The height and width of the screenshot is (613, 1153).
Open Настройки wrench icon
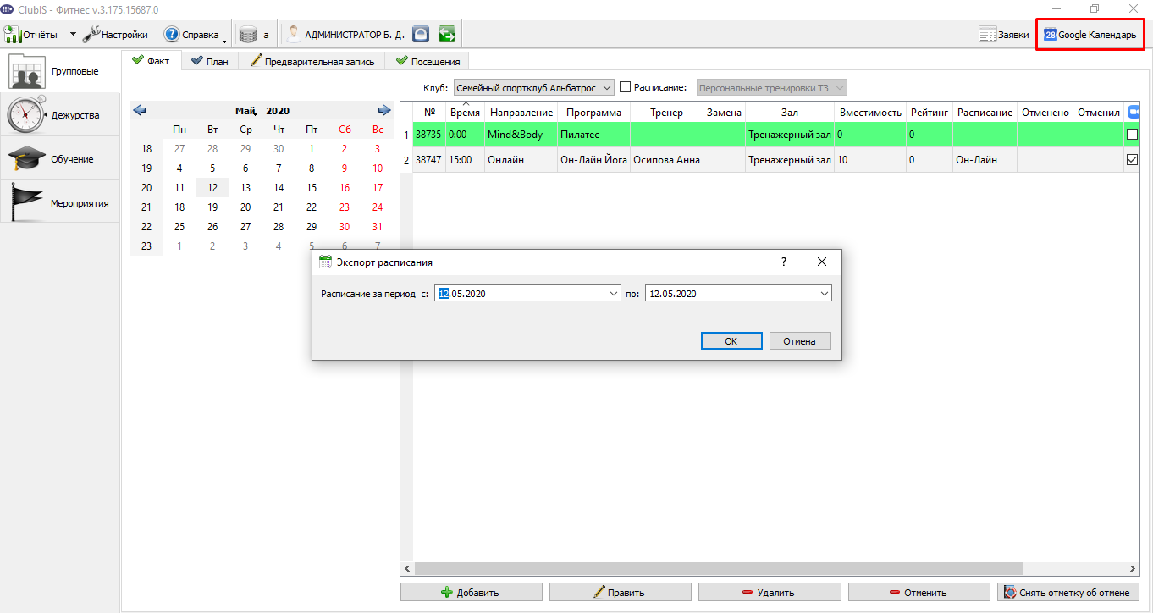click(91, 35)
